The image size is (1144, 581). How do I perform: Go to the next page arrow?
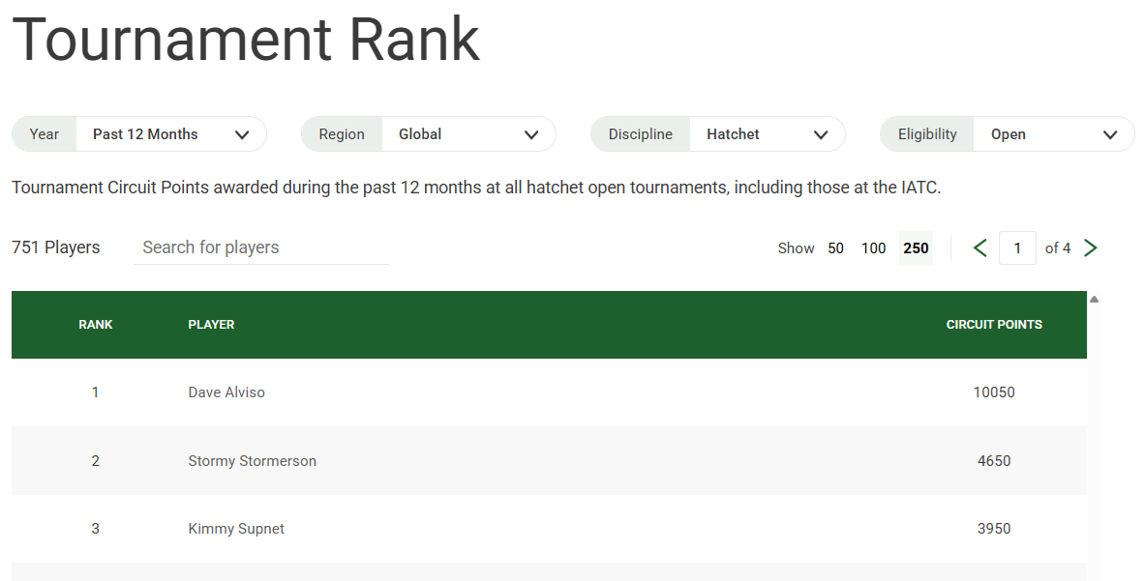click(1091, 248)
